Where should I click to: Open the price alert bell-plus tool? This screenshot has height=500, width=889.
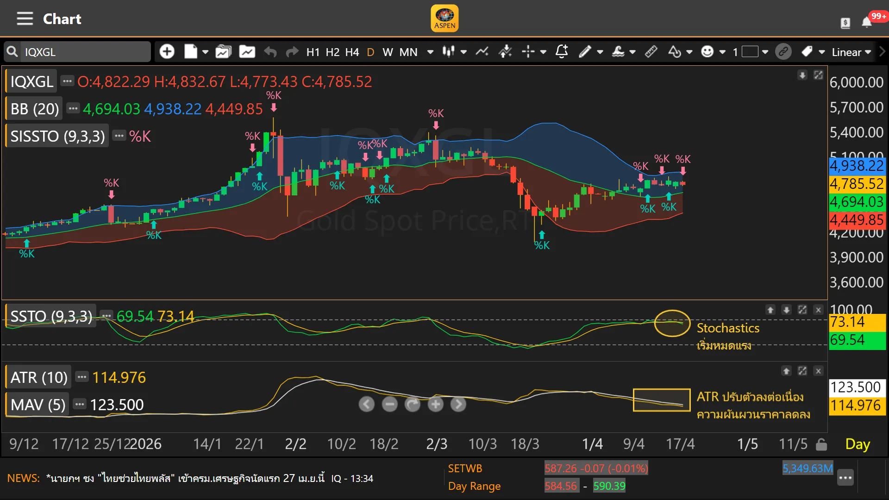click(561, 51)
